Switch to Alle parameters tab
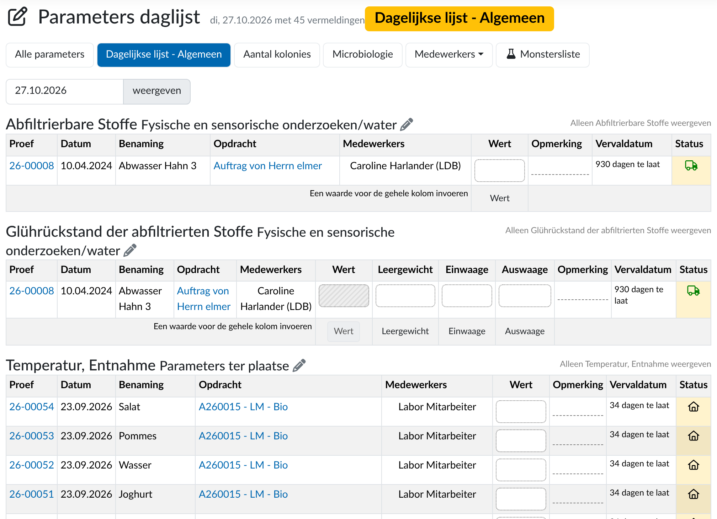717x519 pixels. click(50, 55)
